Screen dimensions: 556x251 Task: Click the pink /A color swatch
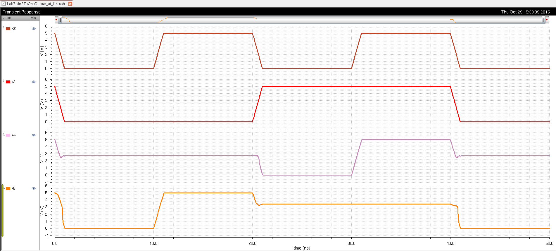click(8, 135)
